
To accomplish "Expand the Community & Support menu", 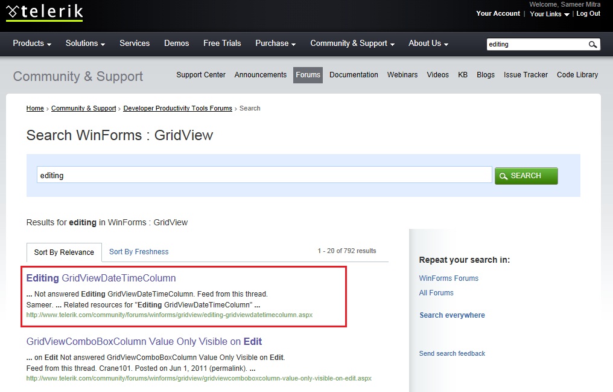I will (x=352, y=43).
